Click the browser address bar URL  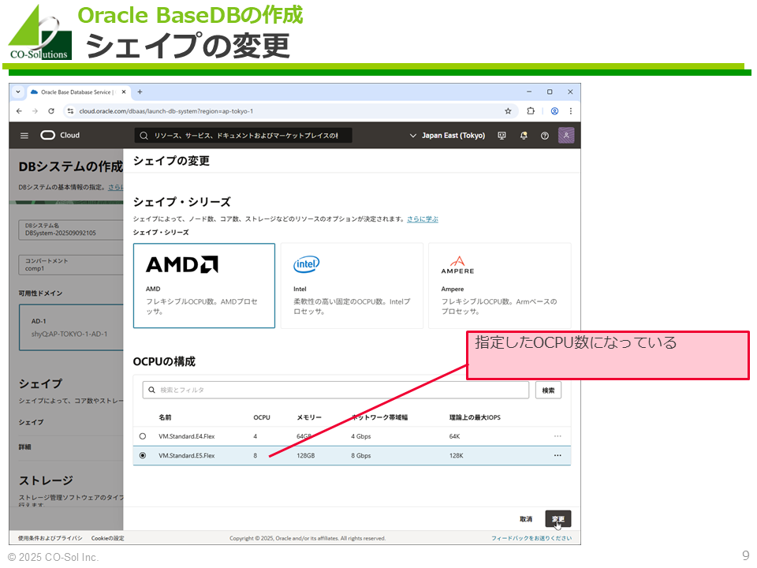click(166, 111)
